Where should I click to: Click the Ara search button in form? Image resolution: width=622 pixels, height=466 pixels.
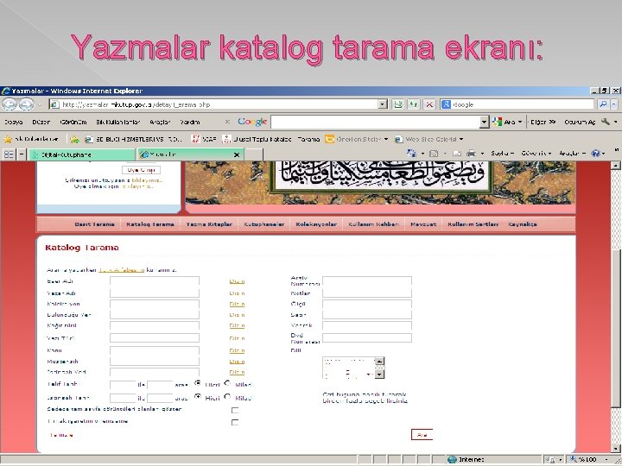422,435
